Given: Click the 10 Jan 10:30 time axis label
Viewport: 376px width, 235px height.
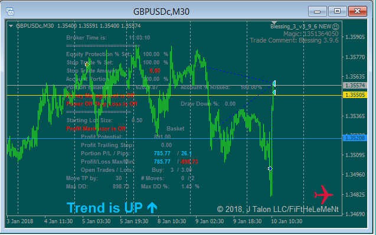Looking at the screenshot, I should (286, 221).
